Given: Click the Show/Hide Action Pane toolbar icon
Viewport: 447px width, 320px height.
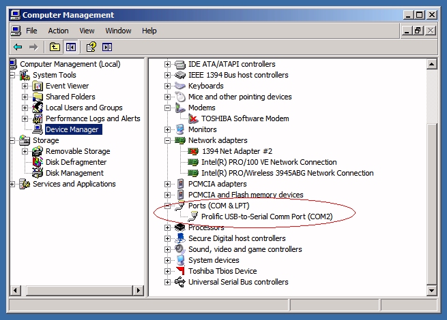Looking at the screenshot, I should pos(107,47).
